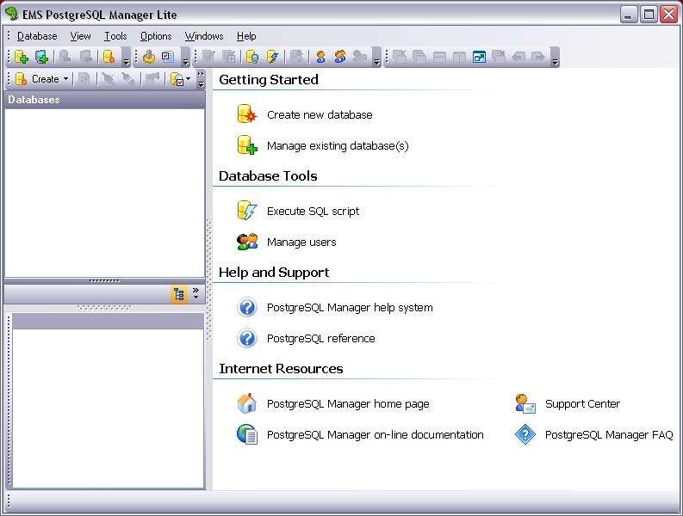Toggle the highlighted tree view button
This screenshot has height=516, width=683.
178,294
